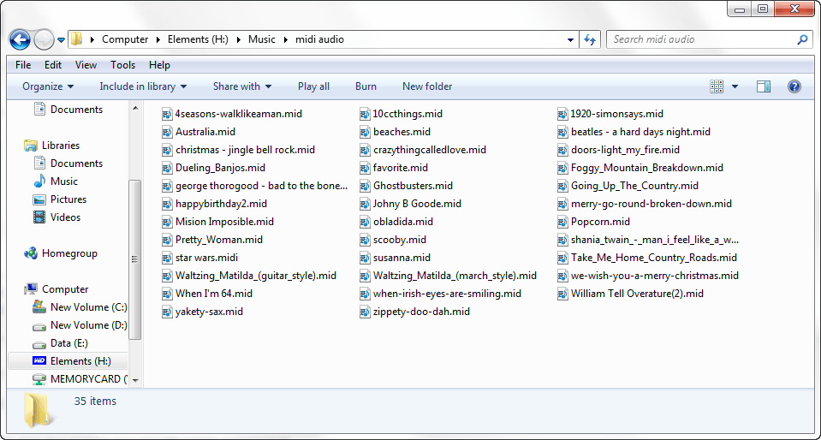Select the Mision Imposible.mid file icon
This screenshot has height=440, width=821.
[167, 222]
